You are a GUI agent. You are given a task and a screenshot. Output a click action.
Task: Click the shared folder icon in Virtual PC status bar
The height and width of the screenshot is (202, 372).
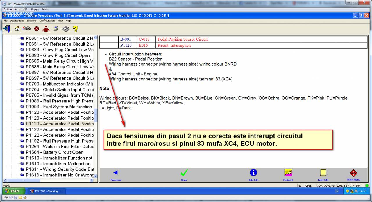(x=20, y=197)
